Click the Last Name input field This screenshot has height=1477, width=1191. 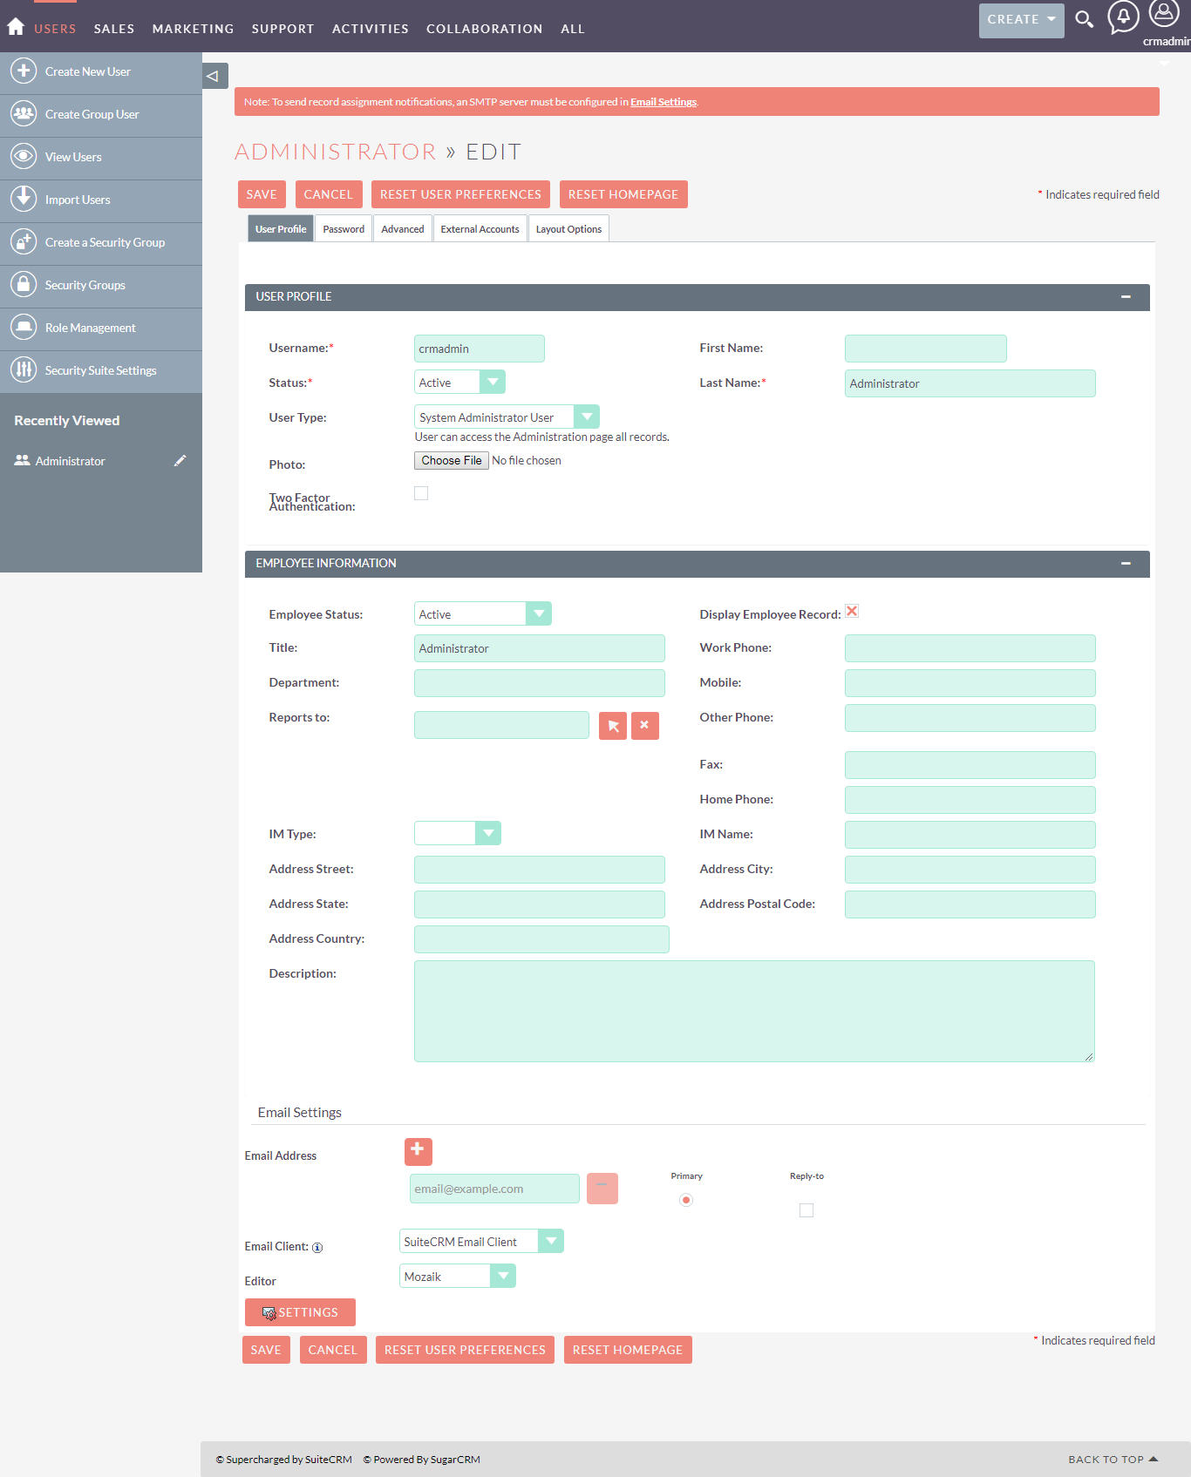[x=970, y=383]
